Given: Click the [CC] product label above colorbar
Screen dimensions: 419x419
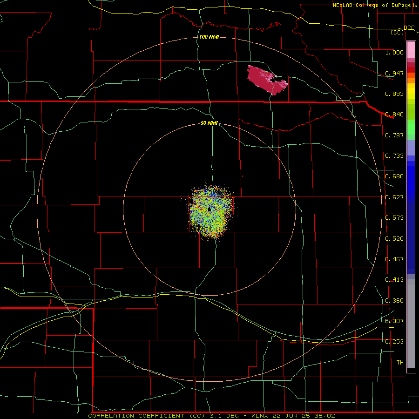Looking at the screenshot, I should click(x=398, y=32).
